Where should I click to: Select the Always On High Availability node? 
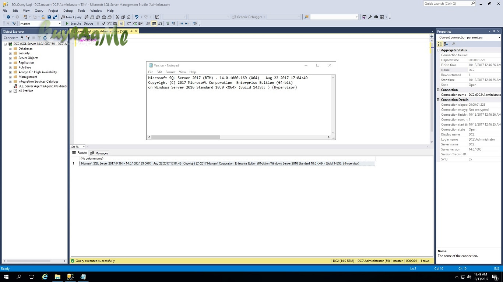38,72
